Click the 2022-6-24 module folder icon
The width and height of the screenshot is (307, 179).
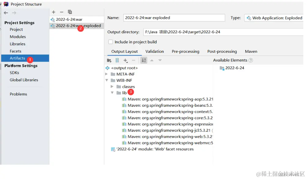pos(222,68)
